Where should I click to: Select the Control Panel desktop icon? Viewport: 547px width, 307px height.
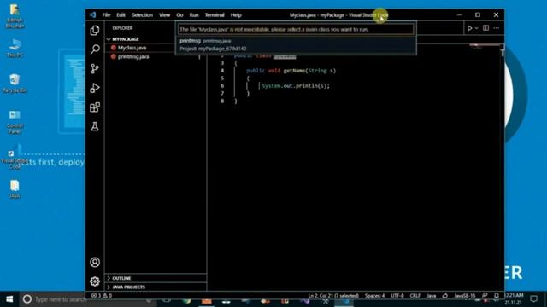(15, 122)
